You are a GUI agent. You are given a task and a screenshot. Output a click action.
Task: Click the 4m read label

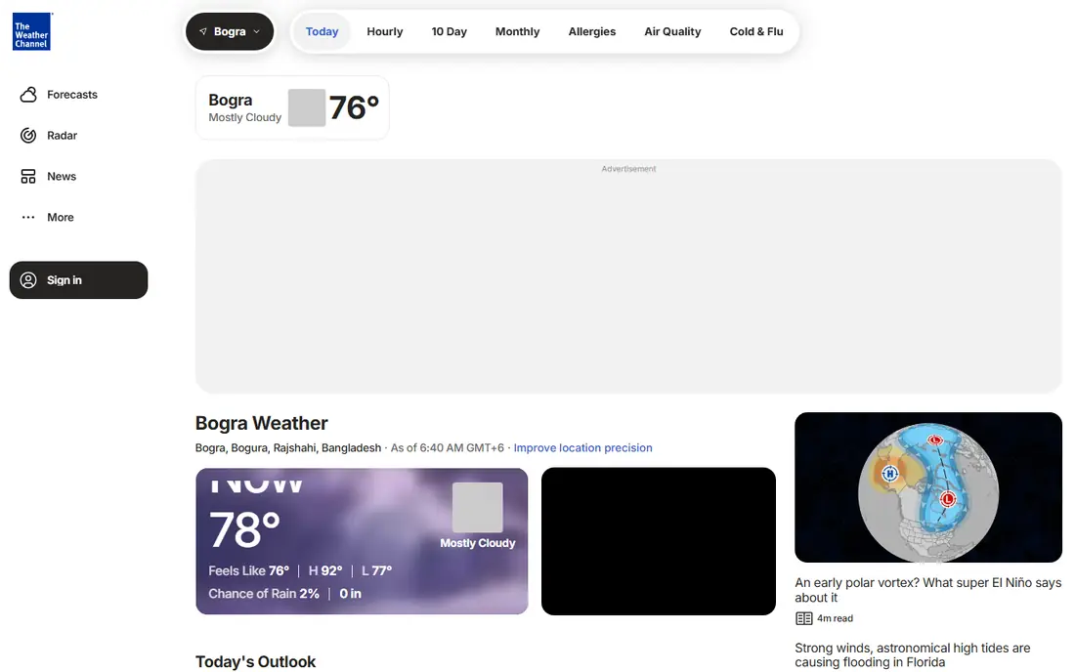click(835, 618)
